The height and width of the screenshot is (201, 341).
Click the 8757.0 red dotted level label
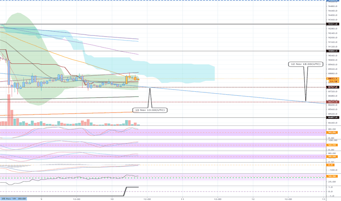click(x=333, y=87)
